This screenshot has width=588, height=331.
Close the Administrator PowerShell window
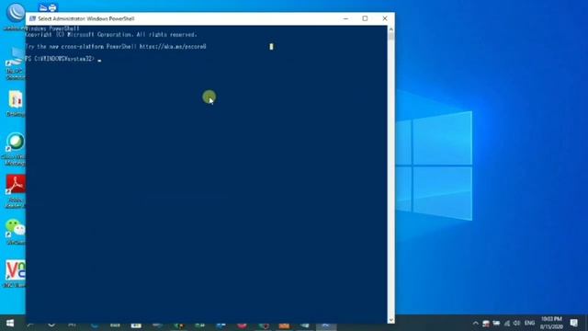coord(385,18)
